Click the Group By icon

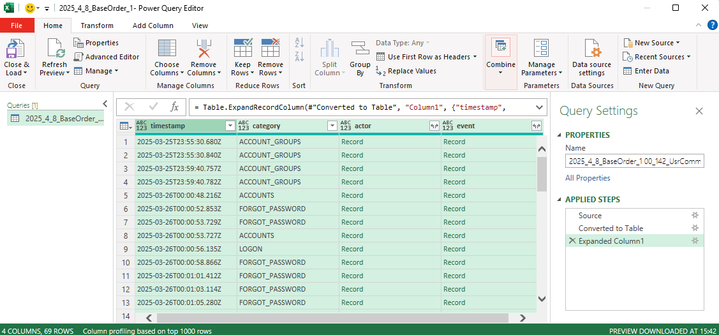pyautogui.click(x=360, y=48)
